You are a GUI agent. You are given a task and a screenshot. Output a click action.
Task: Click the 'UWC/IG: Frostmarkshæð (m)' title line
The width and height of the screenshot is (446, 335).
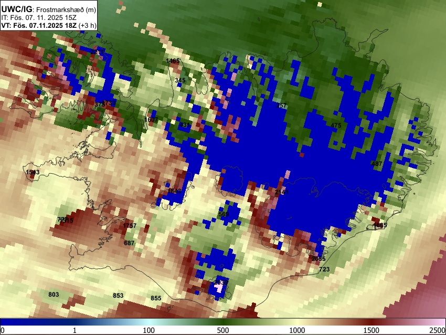(49, 9)
